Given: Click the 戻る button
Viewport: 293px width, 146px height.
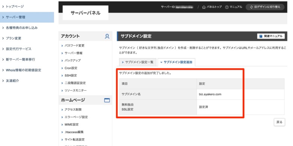Looking at the screenshot, I should [279, 122].
